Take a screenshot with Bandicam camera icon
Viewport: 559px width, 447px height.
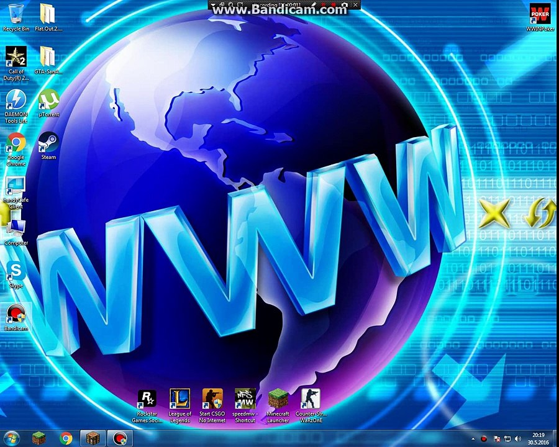[344, 5]
